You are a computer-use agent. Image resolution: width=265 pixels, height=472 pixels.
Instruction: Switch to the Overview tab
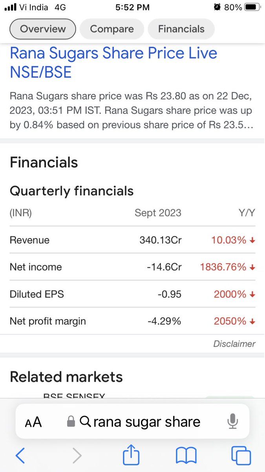click(43, 29)
